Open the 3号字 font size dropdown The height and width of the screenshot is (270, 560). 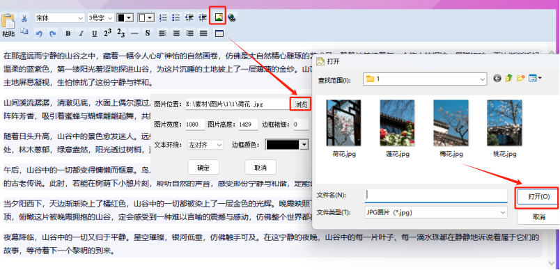click(x=101, y=18)
